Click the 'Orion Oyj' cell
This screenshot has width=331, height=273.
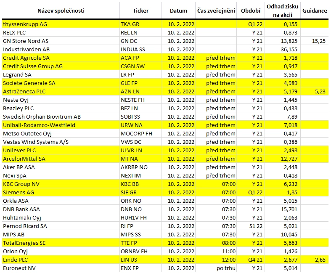(61, 252)
